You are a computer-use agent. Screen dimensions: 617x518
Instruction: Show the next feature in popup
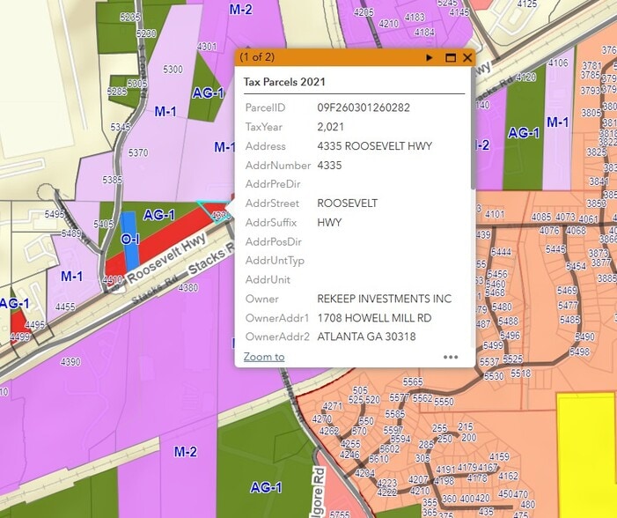pos(430,57)
